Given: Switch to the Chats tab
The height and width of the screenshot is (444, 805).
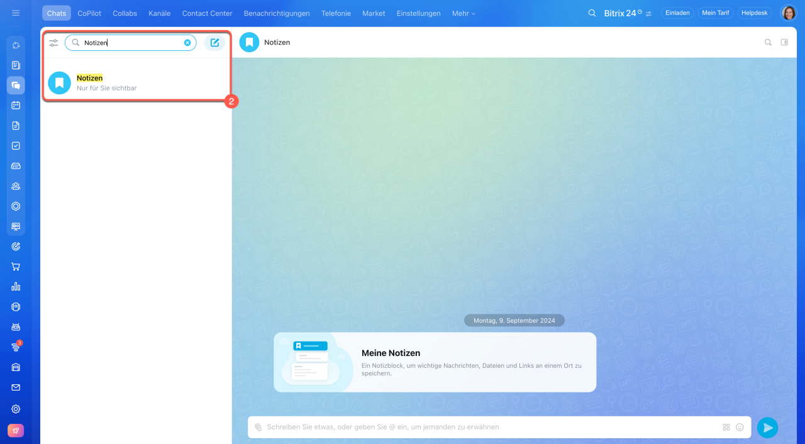Looking at the screenshot, I should click(x=57, y=13).
